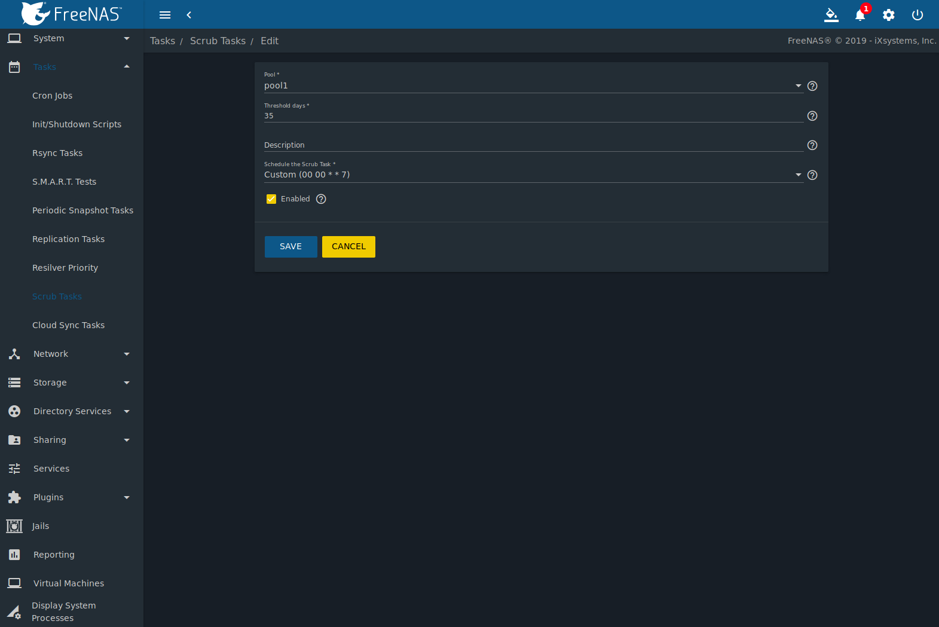Image resolution: width=939 pixels, height=627 pixels.
Task: Click the Network icon in sidebar
Action: click(x=14, y=354)
